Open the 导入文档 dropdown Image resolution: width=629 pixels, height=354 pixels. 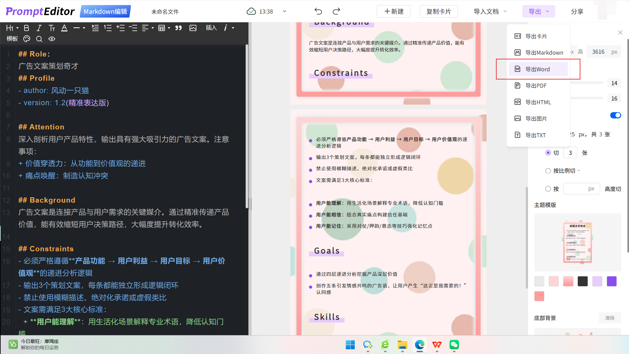pos(490,12)
